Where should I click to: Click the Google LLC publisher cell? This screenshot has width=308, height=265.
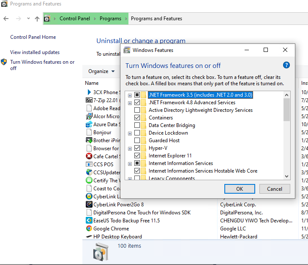click(x=233, y=229)
